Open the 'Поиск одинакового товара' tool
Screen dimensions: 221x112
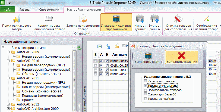click(x=17, y=23)
